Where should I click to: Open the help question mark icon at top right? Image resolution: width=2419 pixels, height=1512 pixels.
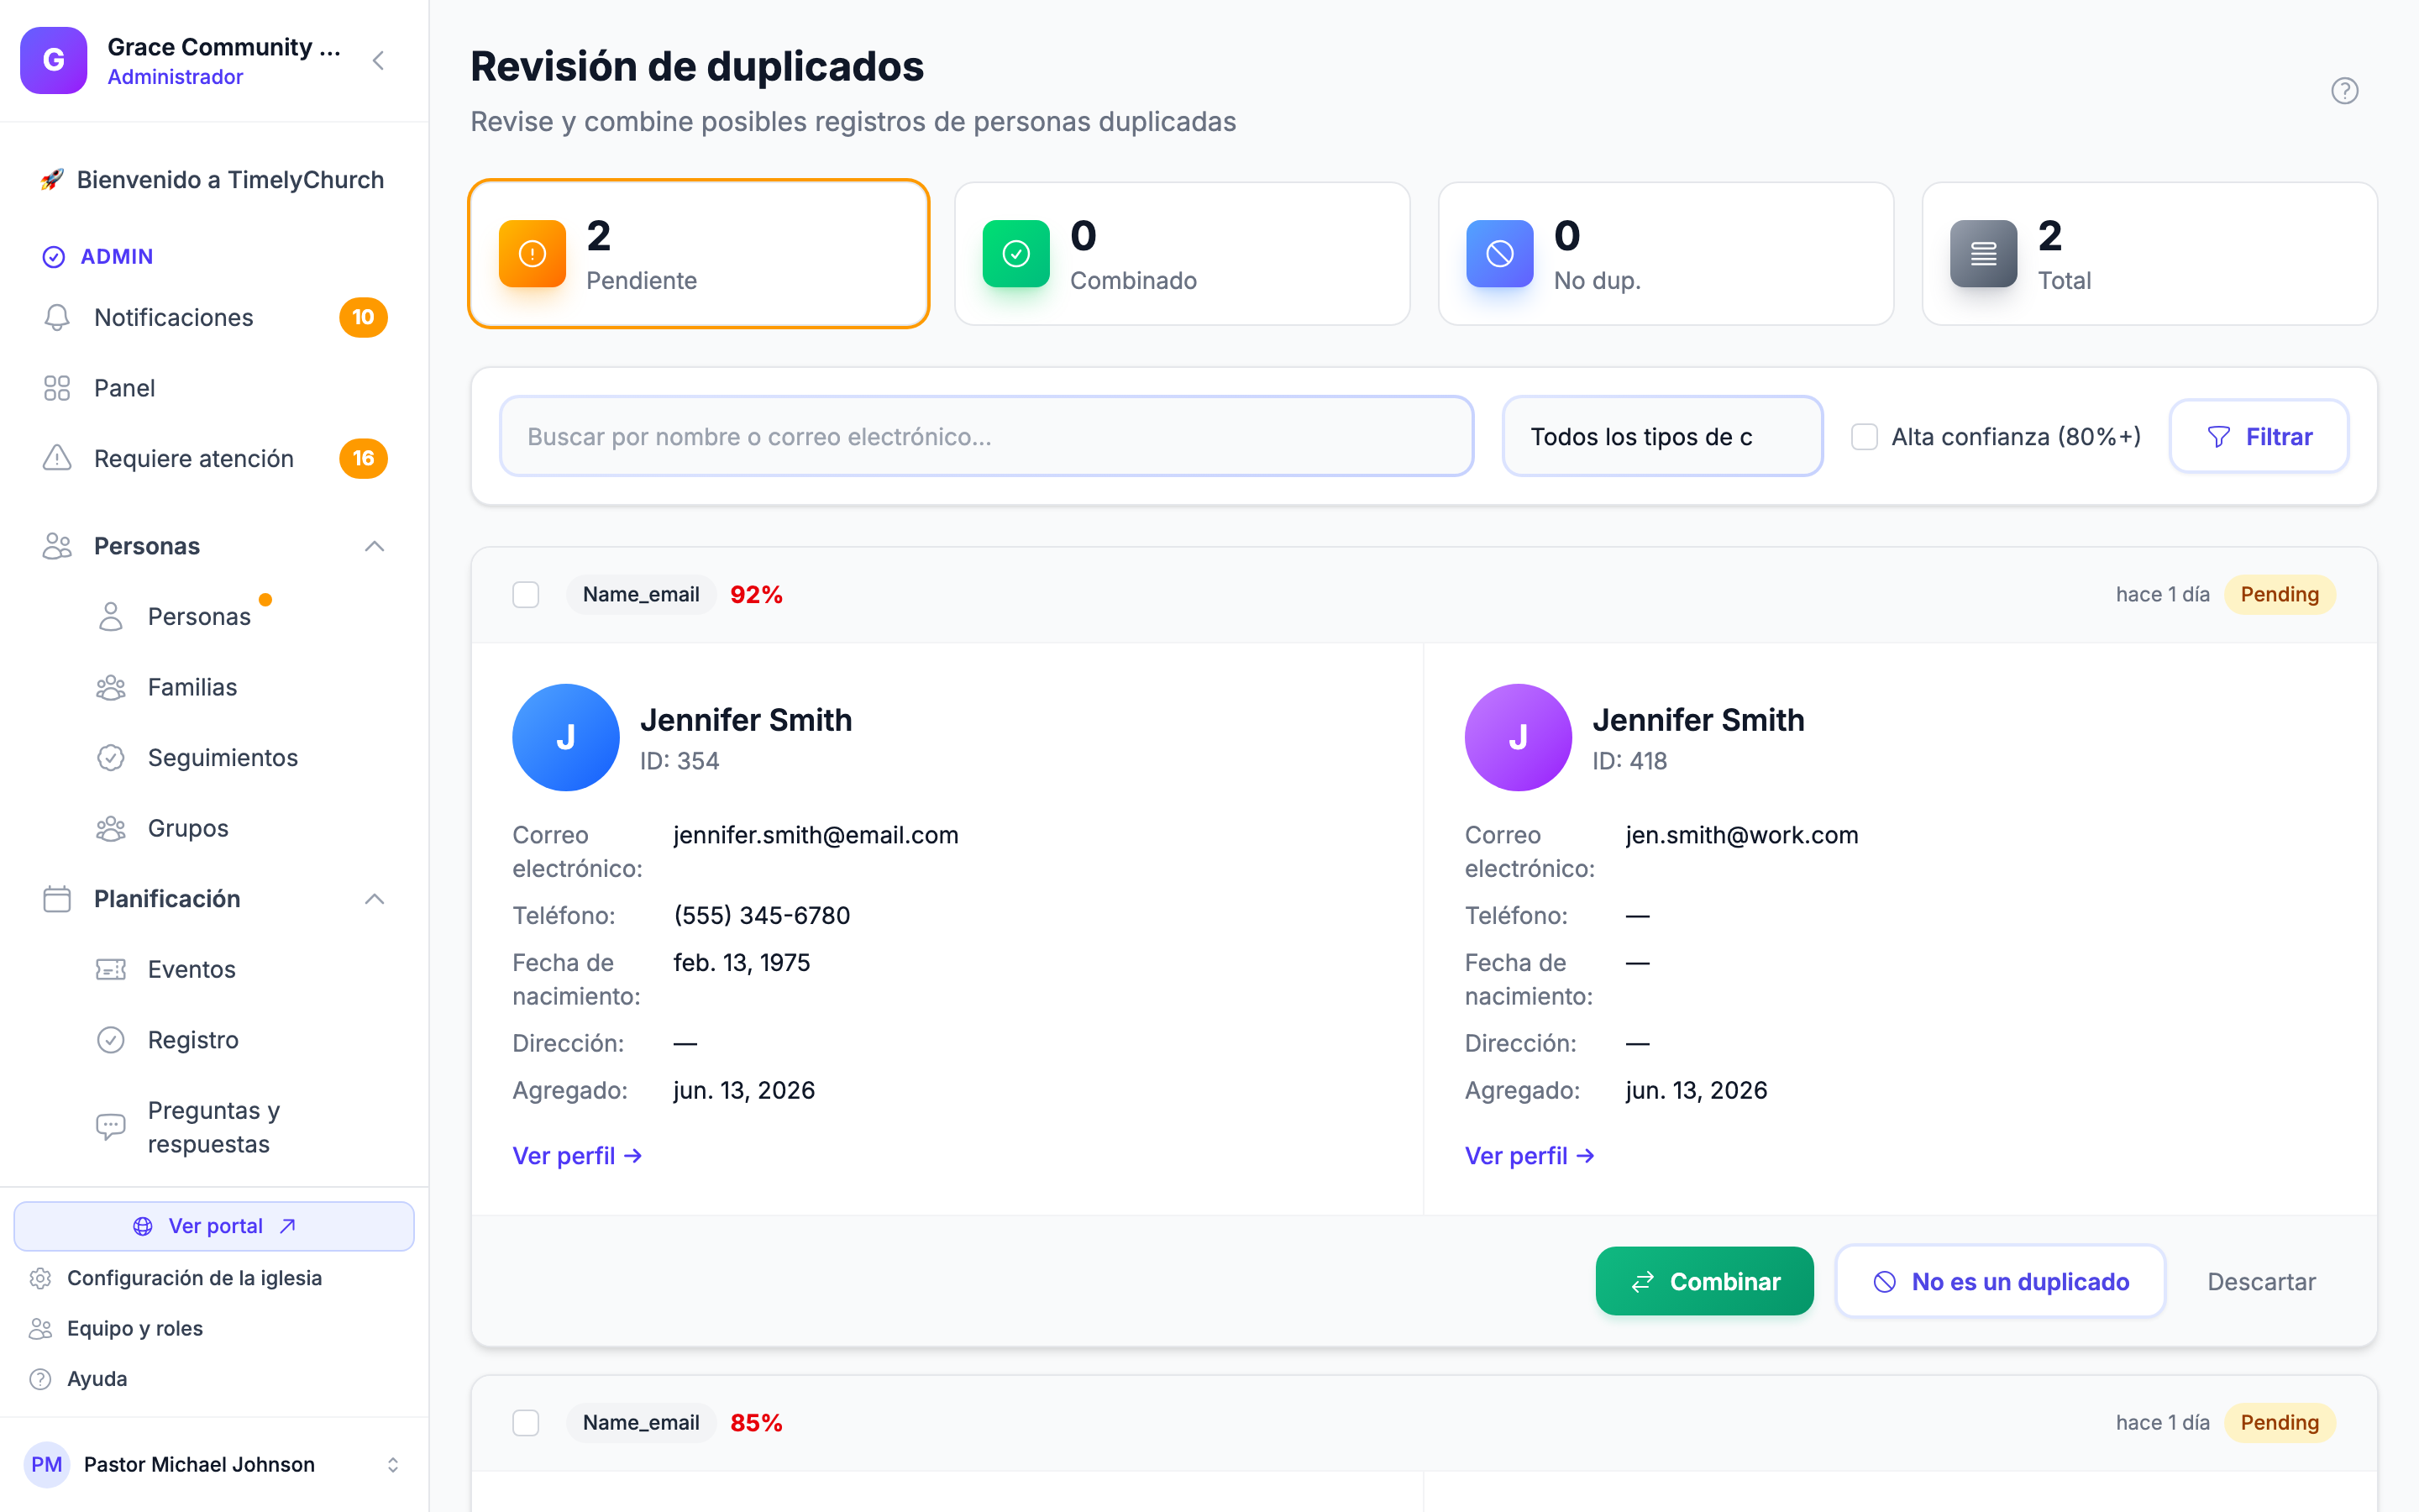tap(2344, 91)
